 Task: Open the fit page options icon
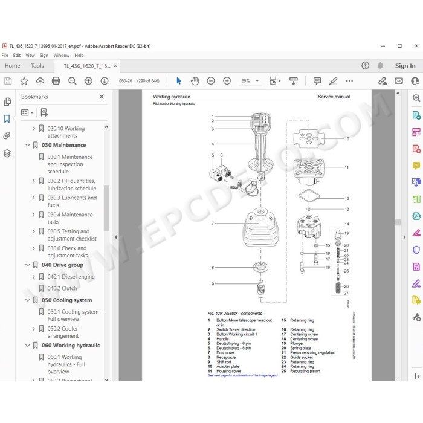click(x=274, y=81)
